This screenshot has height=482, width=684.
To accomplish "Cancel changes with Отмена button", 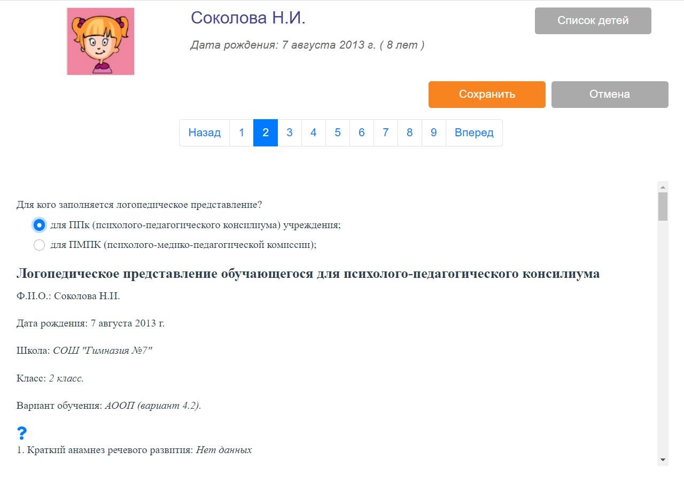I will click(x=610, y=95).
